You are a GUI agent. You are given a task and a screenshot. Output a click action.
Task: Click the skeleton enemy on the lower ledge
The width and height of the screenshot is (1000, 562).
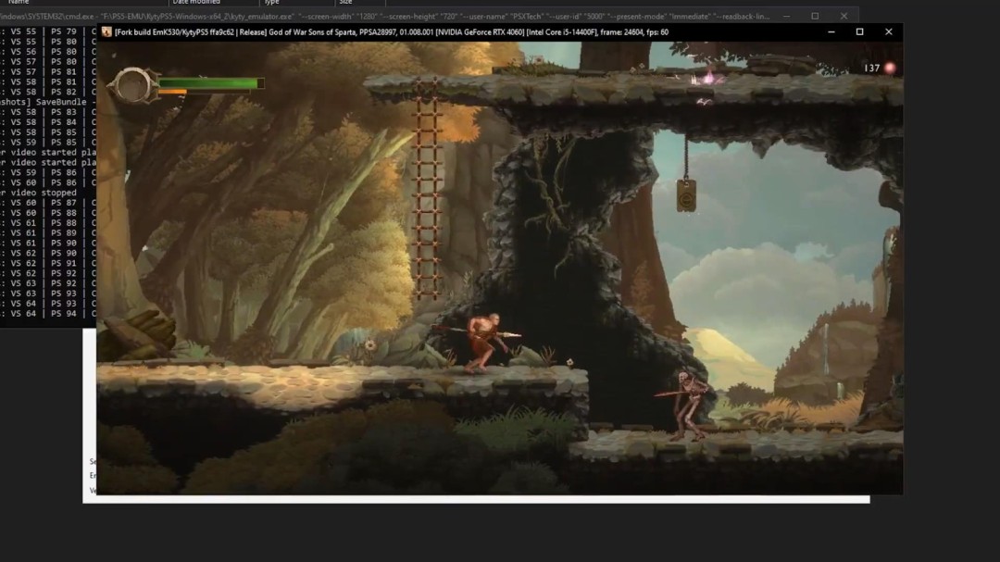coord(685,406)
